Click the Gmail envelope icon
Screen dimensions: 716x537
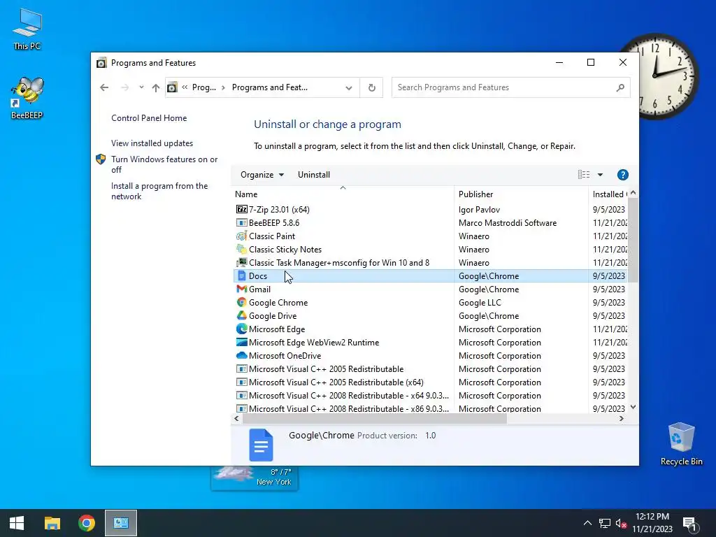pos(241,289)
